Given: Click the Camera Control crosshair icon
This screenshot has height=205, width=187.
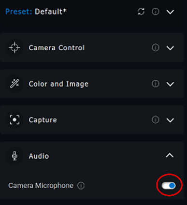Looking at the screenshot, I should coord(14,47).
